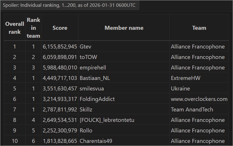Viewport: 233px width, 146px height.
Task: Click the Rank in team column header
Action: (33, 28)
